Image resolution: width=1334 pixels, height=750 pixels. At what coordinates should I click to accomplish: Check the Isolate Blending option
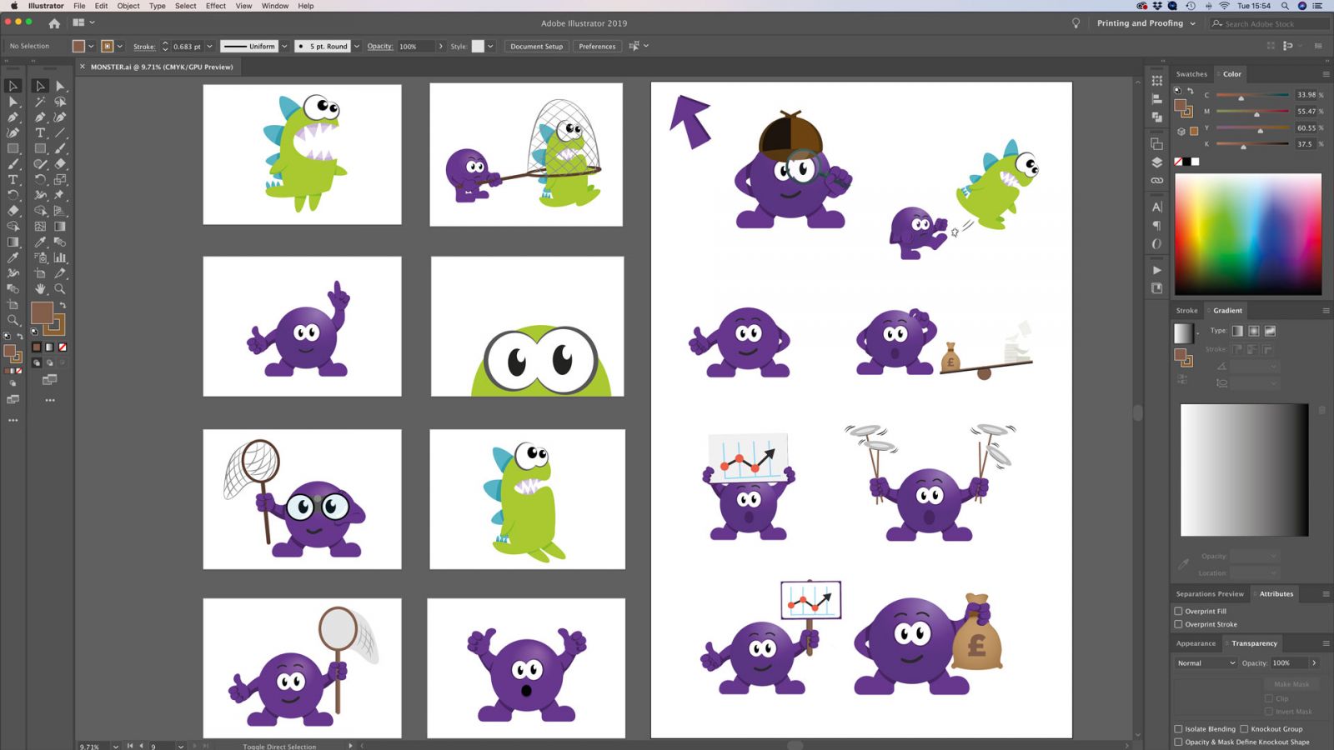coord(1179,728)
